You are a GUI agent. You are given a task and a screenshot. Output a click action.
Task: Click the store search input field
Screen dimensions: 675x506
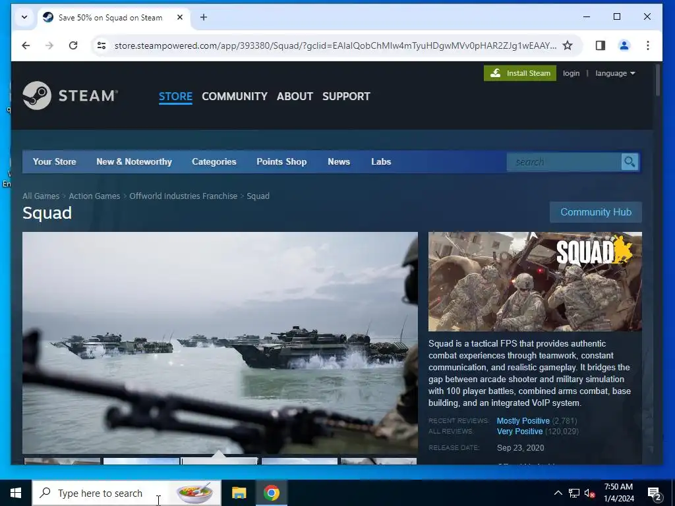[x=564, y=162]
